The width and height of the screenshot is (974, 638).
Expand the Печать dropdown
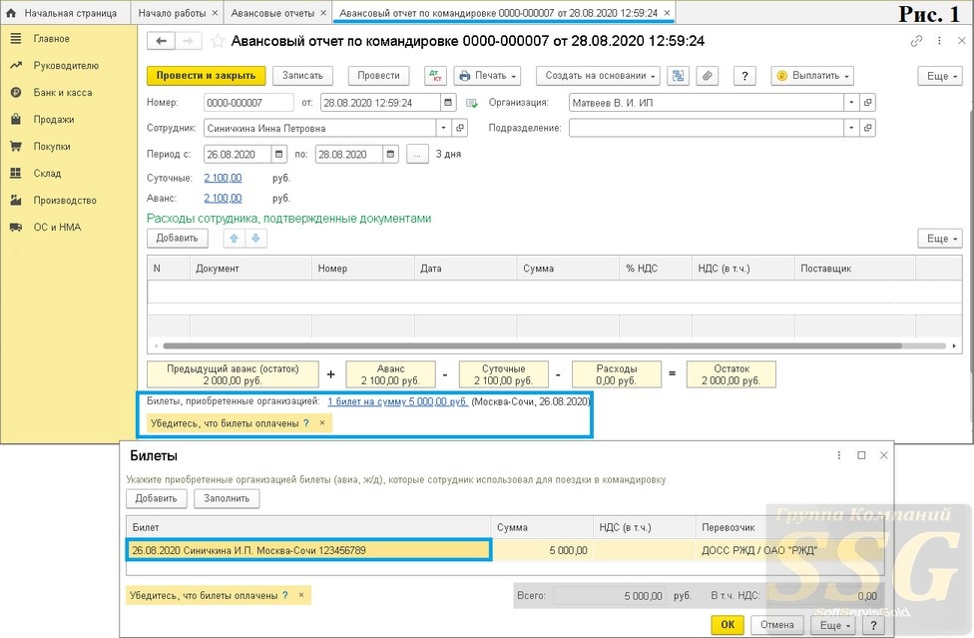(488, 76)
